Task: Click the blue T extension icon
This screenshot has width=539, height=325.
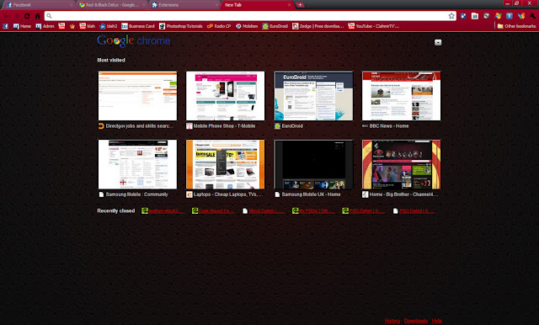Action: [x=510, y=16]
